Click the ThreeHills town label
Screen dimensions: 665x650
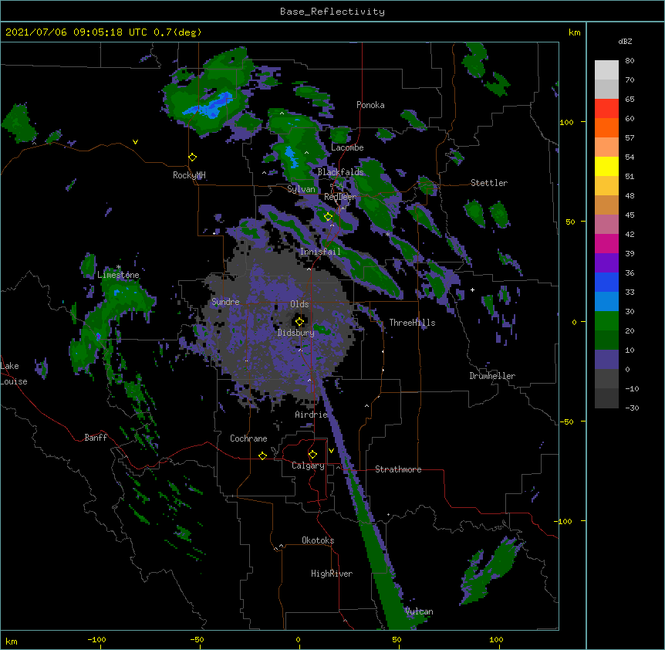pyautogui.click(x=412, y=323)
